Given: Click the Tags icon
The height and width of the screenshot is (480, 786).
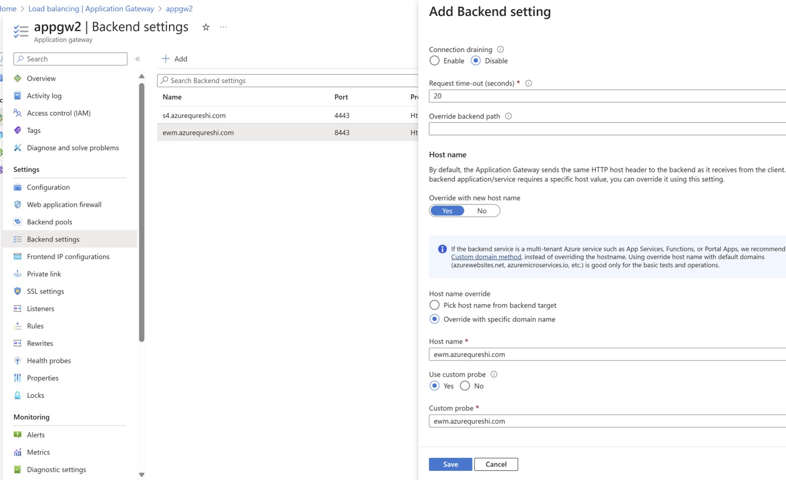Looking at the screenshot, I should click(18, 130).
